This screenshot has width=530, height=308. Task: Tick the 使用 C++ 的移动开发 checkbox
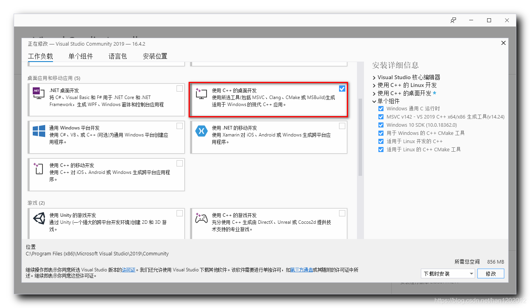(x=179, y=163)
